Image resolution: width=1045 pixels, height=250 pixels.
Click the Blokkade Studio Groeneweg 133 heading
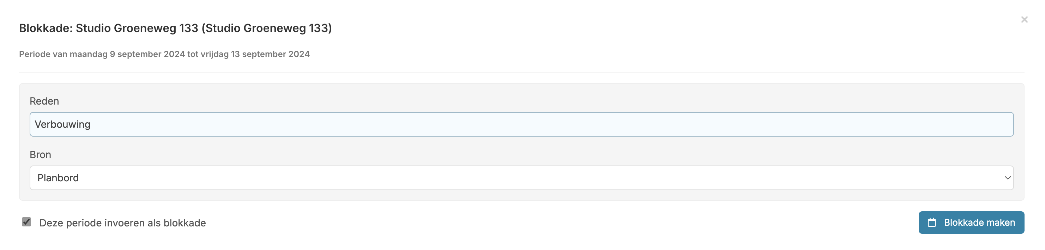(x=175, y=28)
